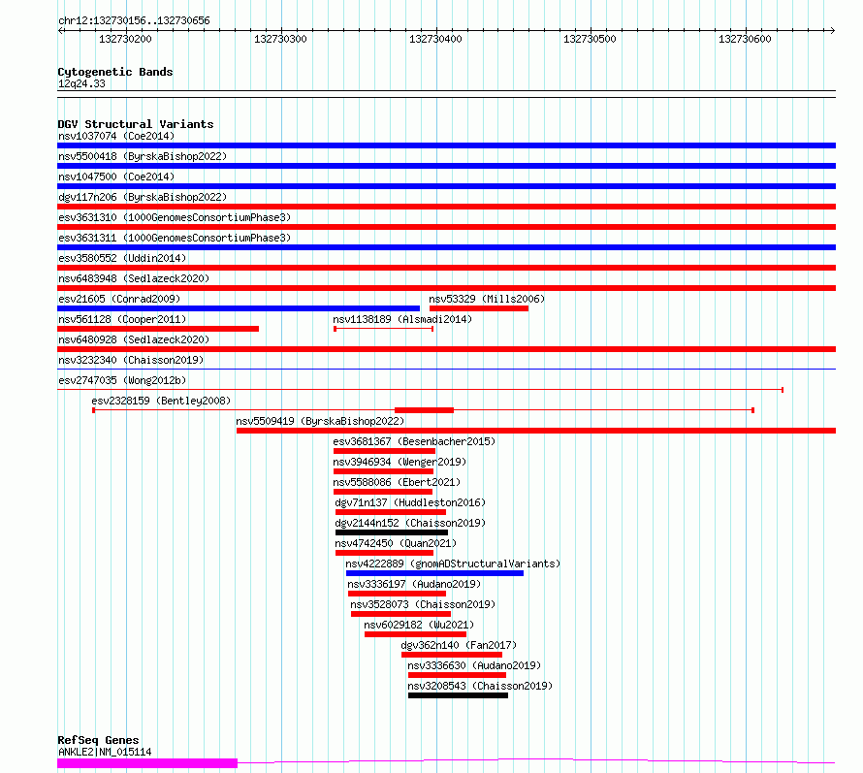
Task: Select the magenta ANKLE2 exon block
Action: point(147,763)
